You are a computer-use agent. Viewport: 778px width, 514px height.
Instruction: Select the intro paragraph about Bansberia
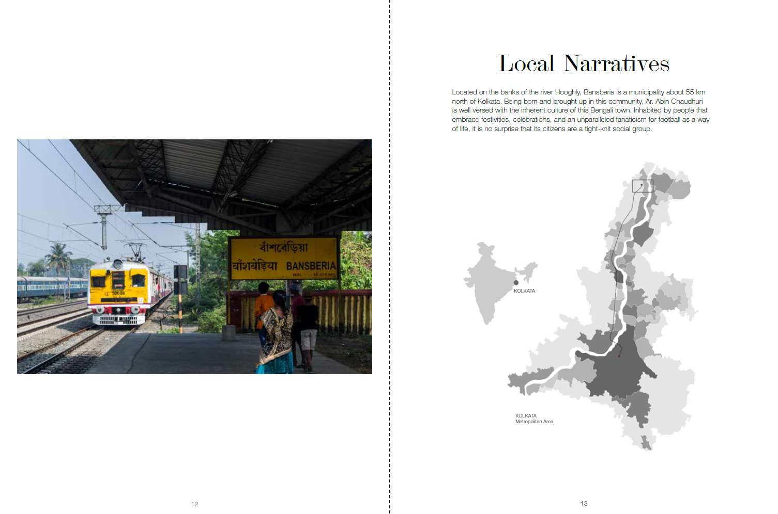(x=580, y=110)
